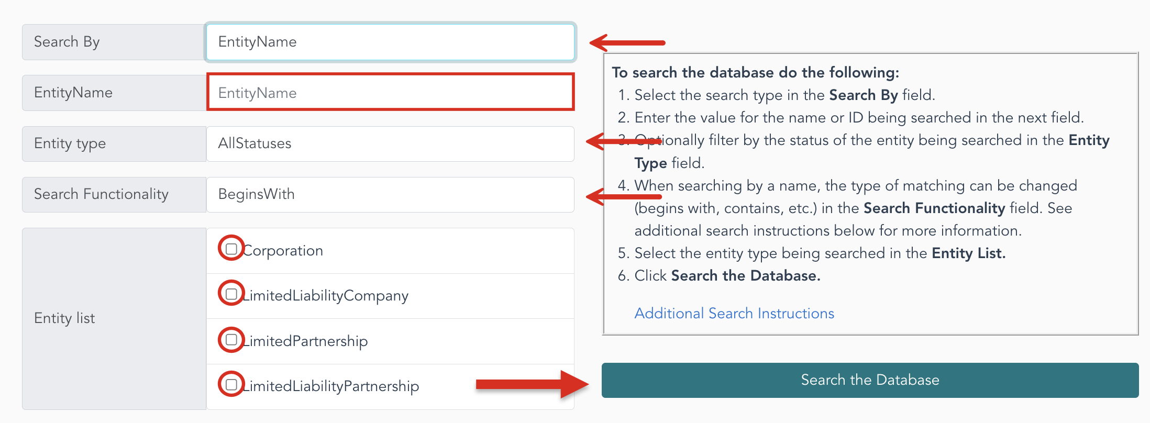Click the Entity list label cell

[114, 318]
